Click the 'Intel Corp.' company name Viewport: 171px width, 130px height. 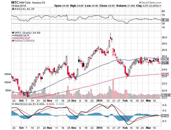(25, 2)
